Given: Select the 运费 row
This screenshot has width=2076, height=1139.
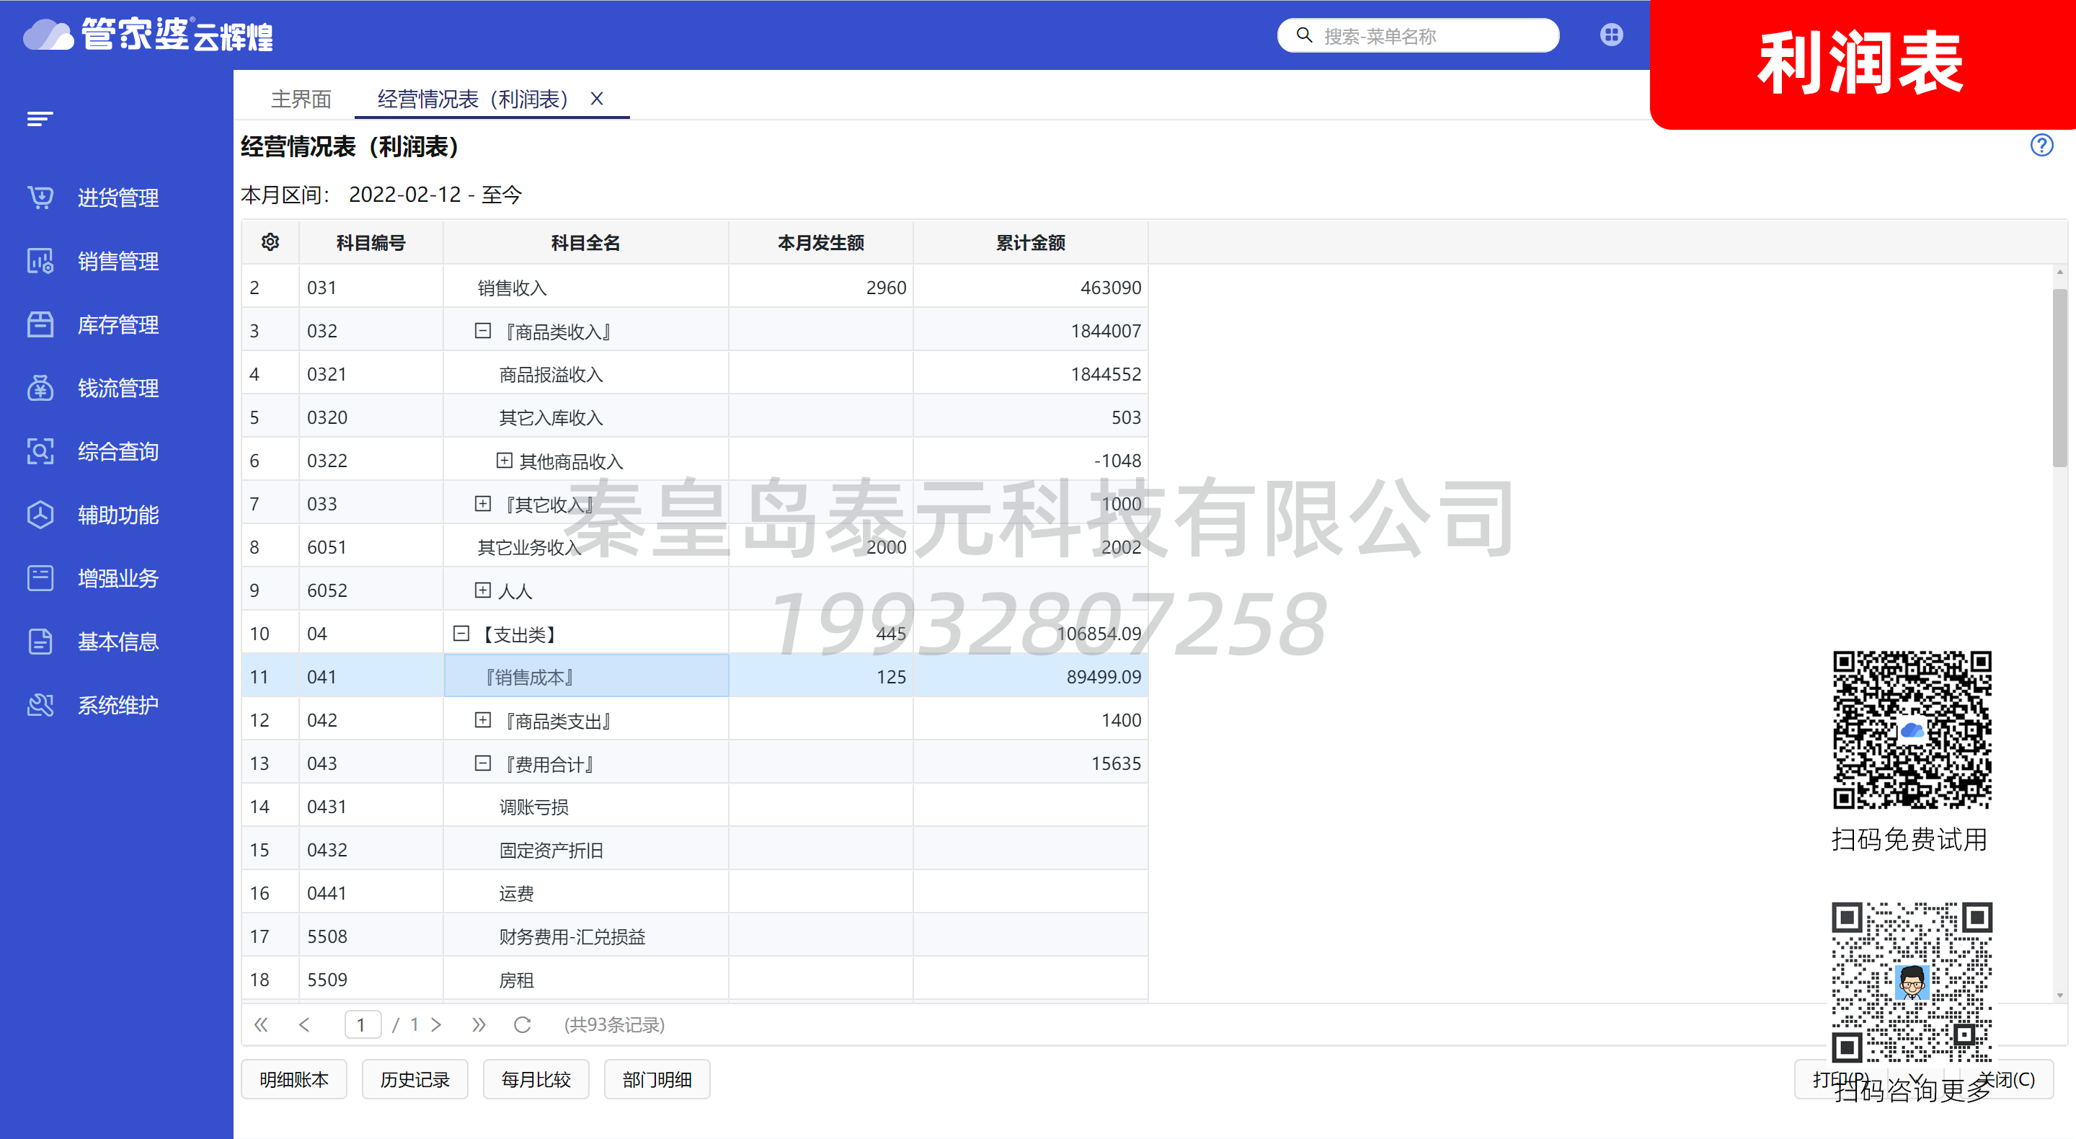Looking at the screenshot, I should pos(695,892).
